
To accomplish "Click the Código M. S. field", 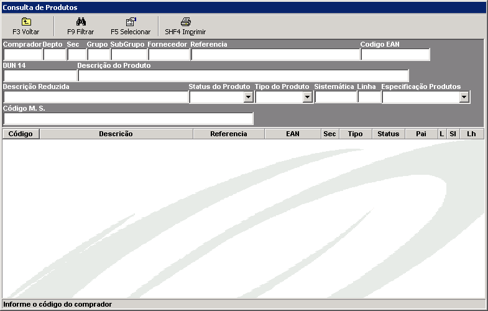I will (x=129, y=119).
